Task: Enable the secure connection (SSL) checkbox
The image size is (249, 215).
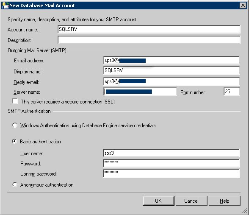Action: (x=15, y=101)
